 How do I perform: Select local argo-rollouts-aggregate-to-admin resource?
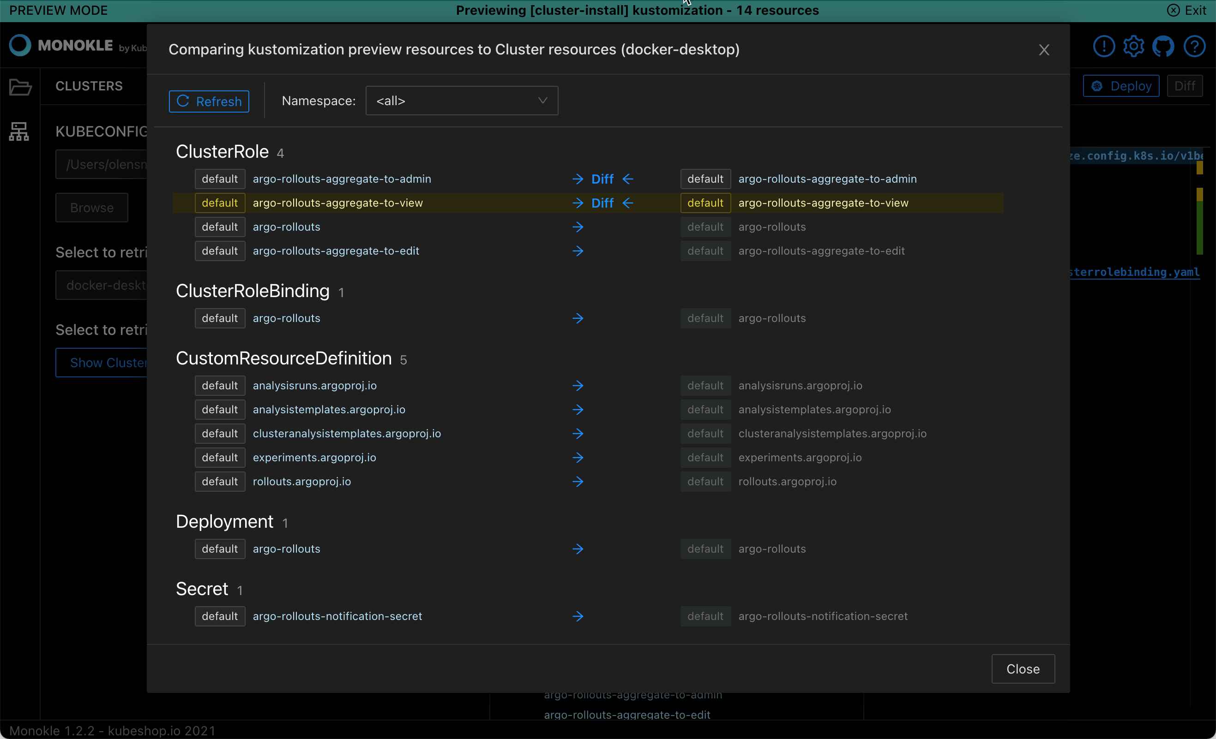click(x=342, y=179)
